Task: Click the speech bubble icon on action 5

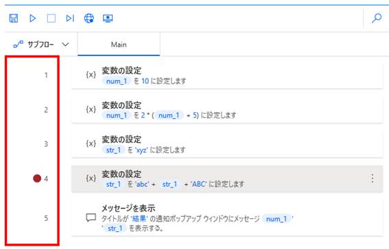Action: [x=91, y=218]
